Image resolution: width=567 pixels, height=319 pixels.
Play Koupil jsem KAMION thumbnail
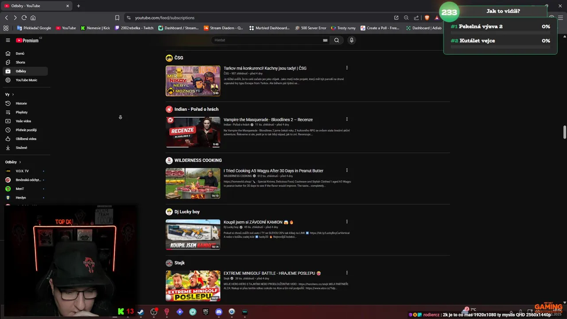pyautogui.click(x=193, y=234)
